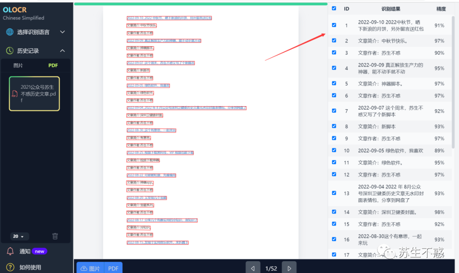Image resolution: width=459 pixels, height=273 pixels.
Task: Select result text 文章简介：中秋节快乐。
Action: (382, 41)
